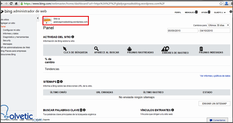Click the Enviar un sitemap button
The height and width of the screenshot is (123, 233).
[214, 103]
